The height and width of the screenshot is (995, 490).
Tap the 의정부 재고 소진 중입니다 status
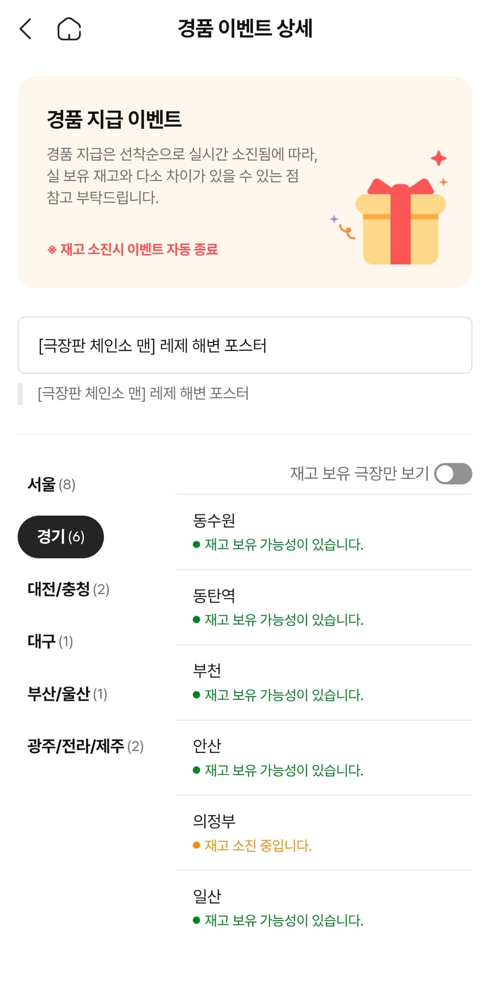(x=258, y=845)
